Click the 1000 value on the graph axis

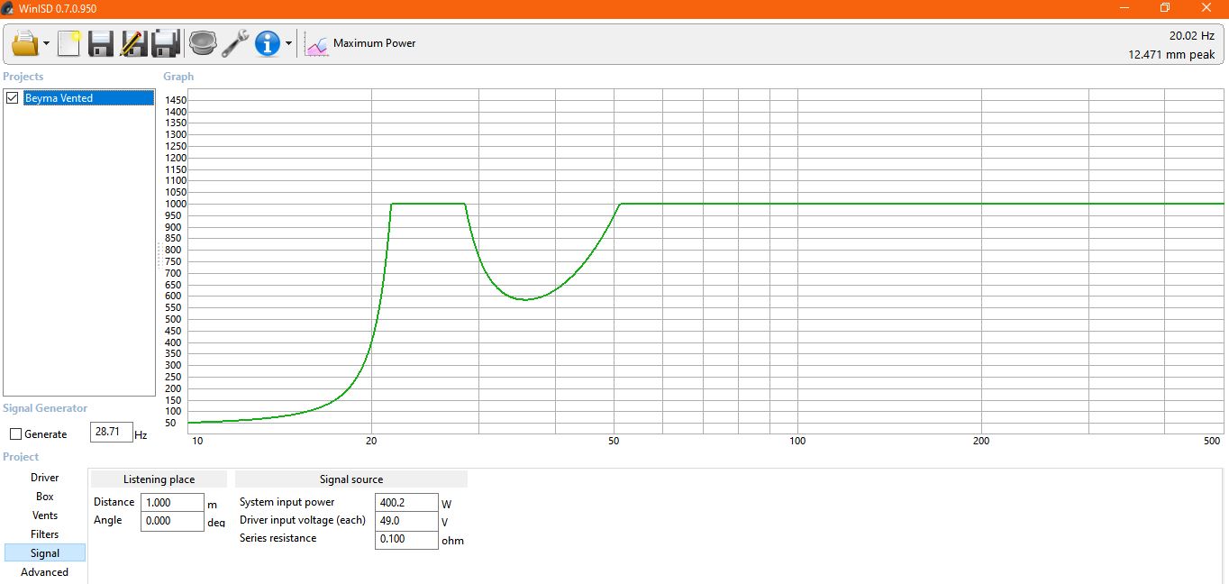(x=177, y=204)
